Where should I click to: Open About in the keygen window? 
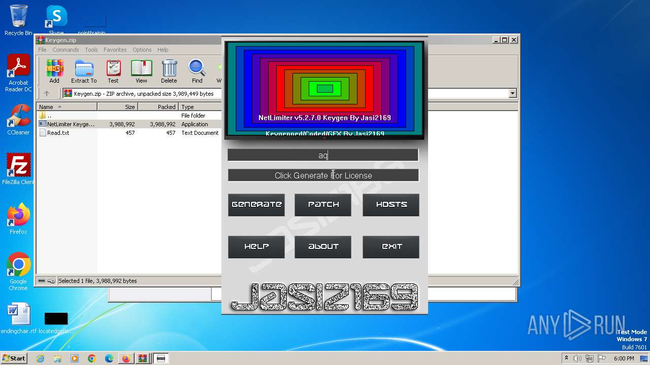323,247
